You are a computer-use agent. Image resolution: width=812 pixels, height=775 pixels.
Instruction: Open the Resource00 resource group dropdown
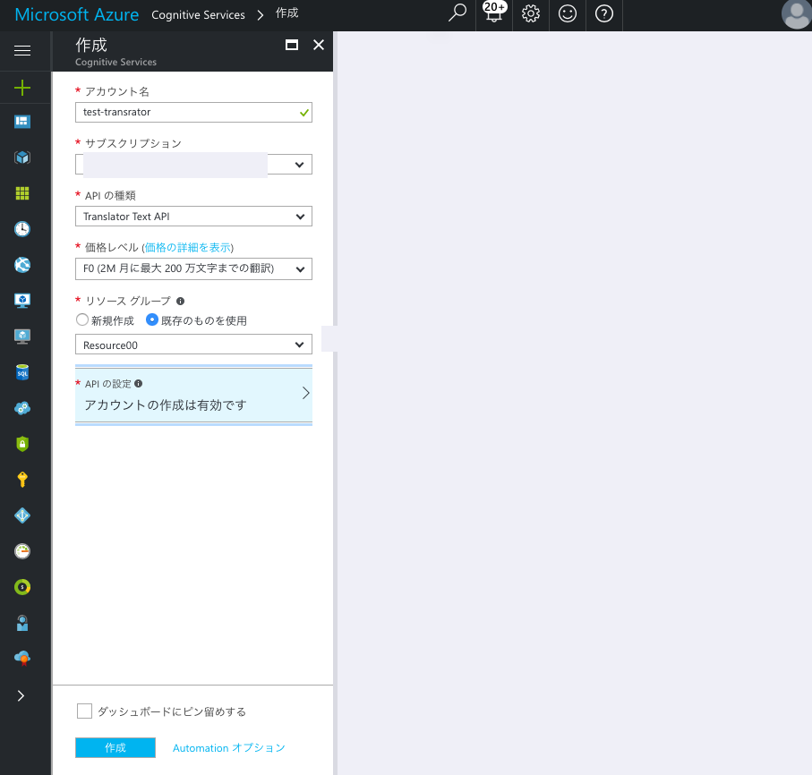tap(193, 345)
